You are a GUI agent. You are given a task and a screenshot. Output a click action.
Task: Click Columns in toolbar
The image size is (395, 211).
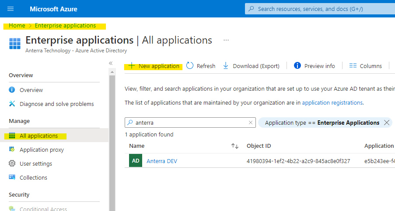[371, 66]
